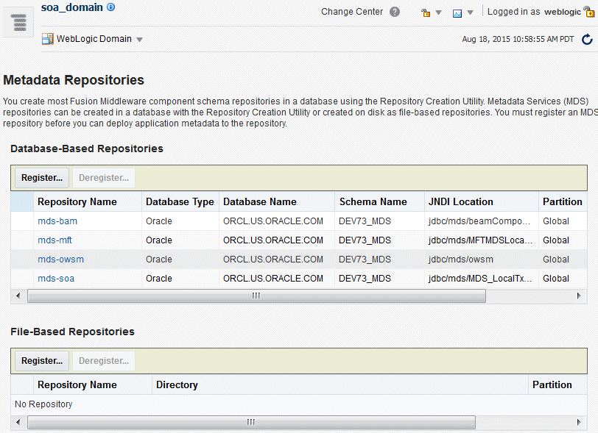Click the Change Center label

352,12
